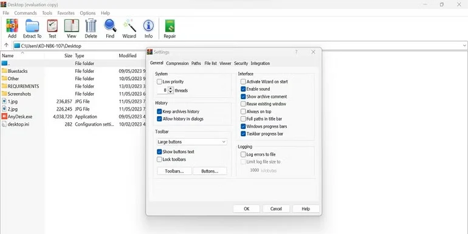Click the Add archive toolbar icon
The image size is (468, 234).
[x=12, y=26]
